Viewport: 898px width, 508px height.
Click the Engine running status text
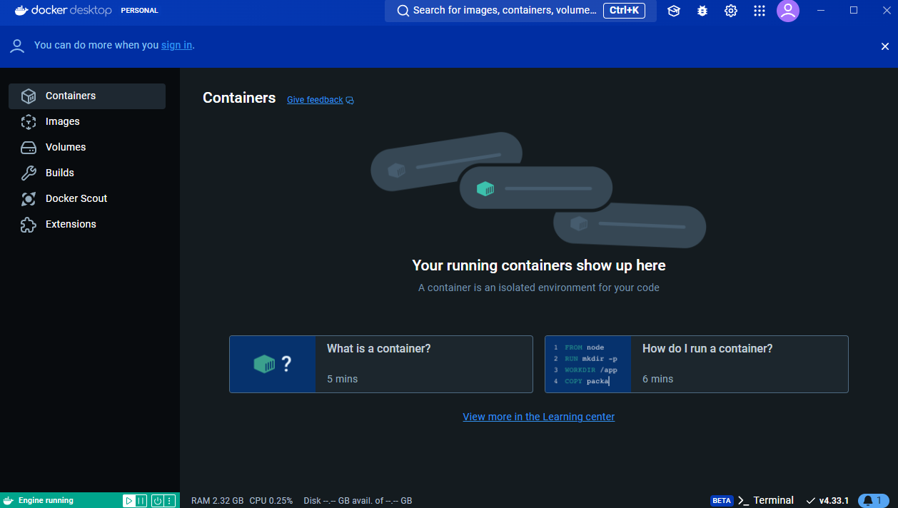46,501
